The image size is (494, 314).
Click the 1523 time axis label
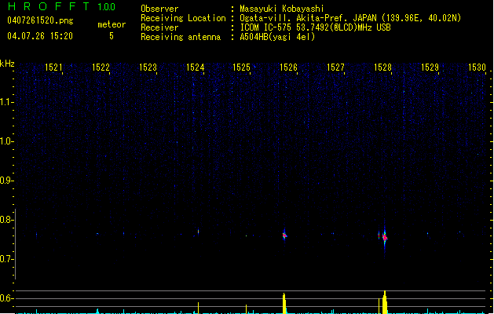(x=148, y=68)
